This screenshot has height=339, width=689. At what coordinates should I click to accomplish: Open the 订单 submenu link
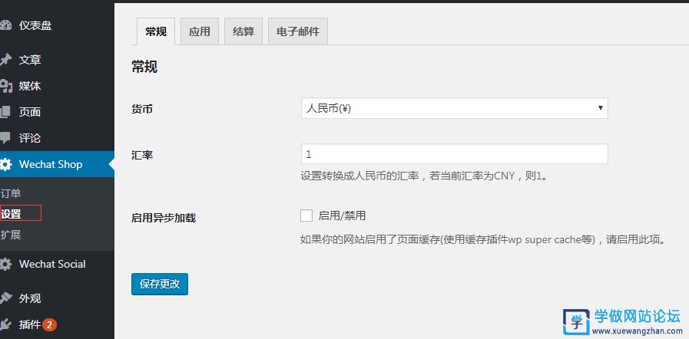[x=11, y=193]
